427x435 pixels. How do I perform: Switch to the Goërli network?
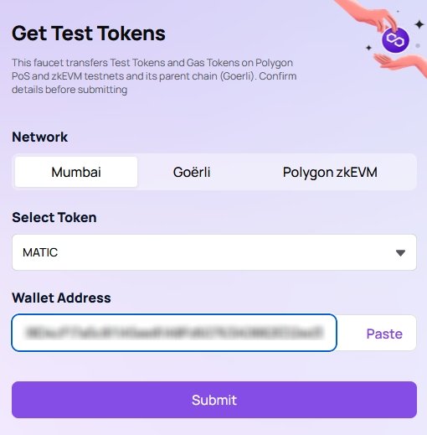[192, 172]
